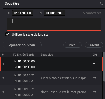105x99 pixels.
Task: Click the subtitle list vertical scrollbar
Action: [x=104, y=67]
